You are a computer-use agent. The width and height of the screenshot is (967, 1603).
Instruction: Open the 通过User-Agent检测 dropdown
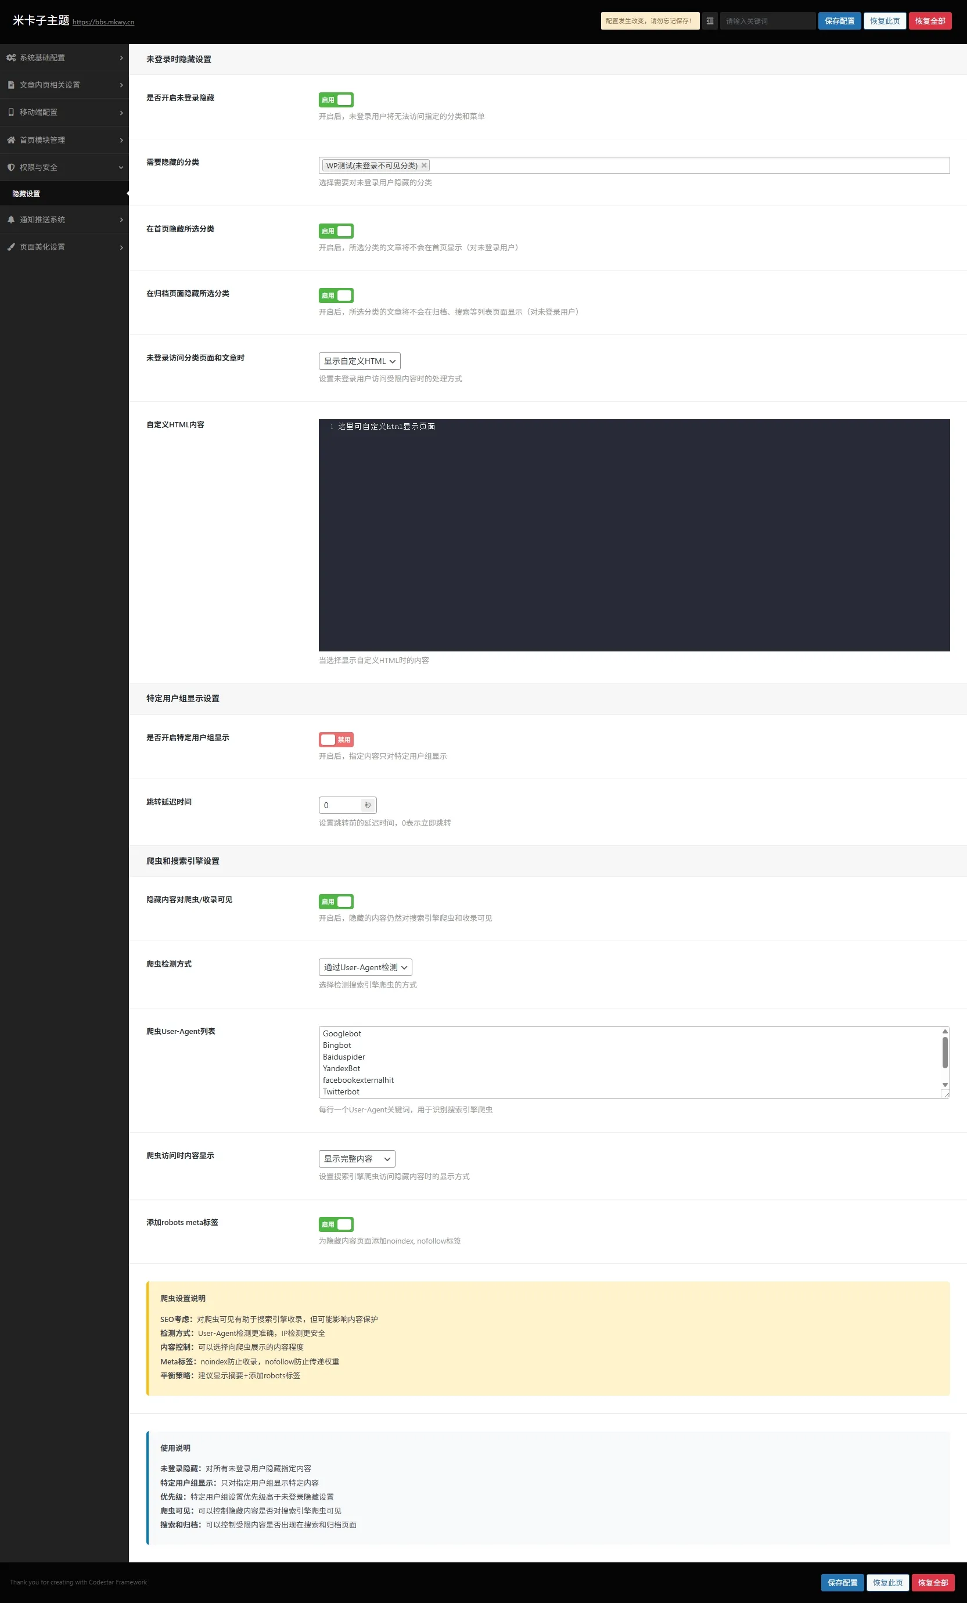[x=365, y=967]
